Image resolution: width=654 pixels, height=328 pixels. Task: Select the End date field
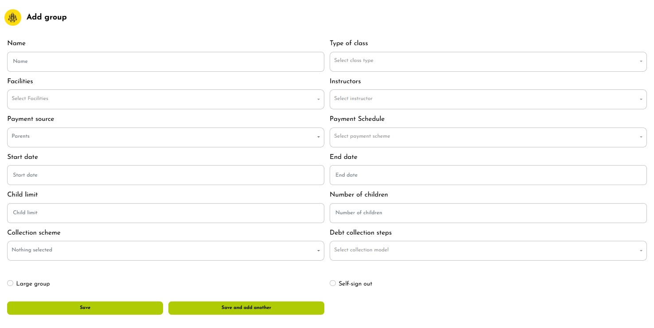pos(487,175)
